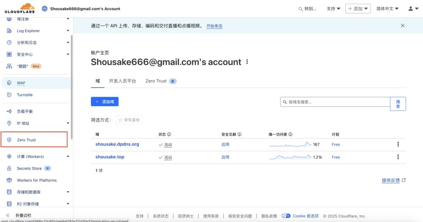Expand the 分析和日志 section arrow
The image size is (423, 222).
point(68,43)
